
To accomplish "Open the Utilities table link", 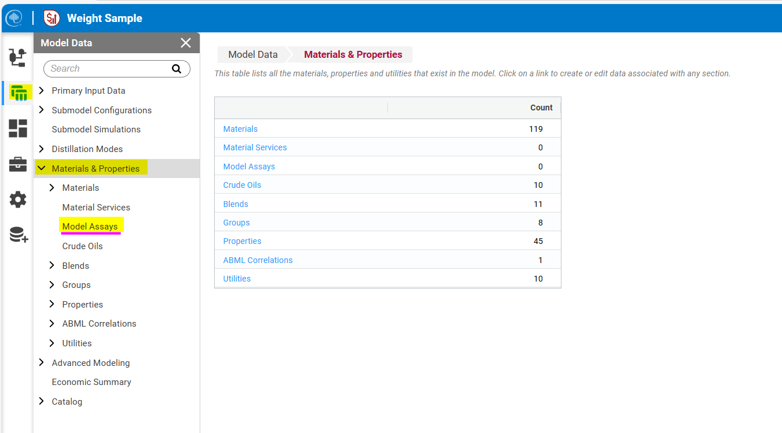I will click(237, 279).
